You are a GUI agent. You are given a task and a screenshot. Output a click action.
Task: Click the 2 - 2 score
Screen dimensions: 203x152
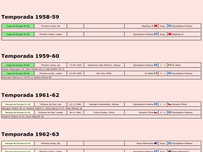163,65
